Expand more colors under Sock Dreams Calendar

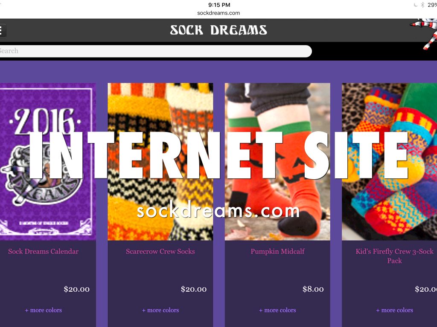point(43,310)
